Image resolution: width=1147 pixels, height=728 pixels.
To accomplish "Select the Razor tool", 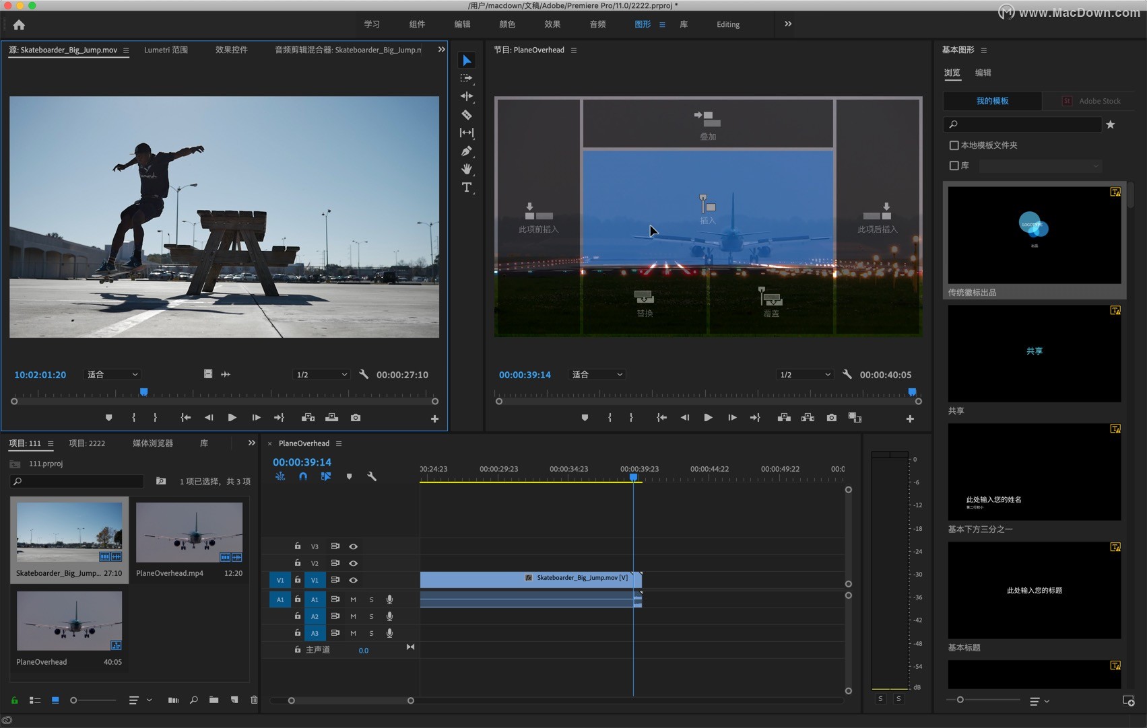I will pos(467,114).
